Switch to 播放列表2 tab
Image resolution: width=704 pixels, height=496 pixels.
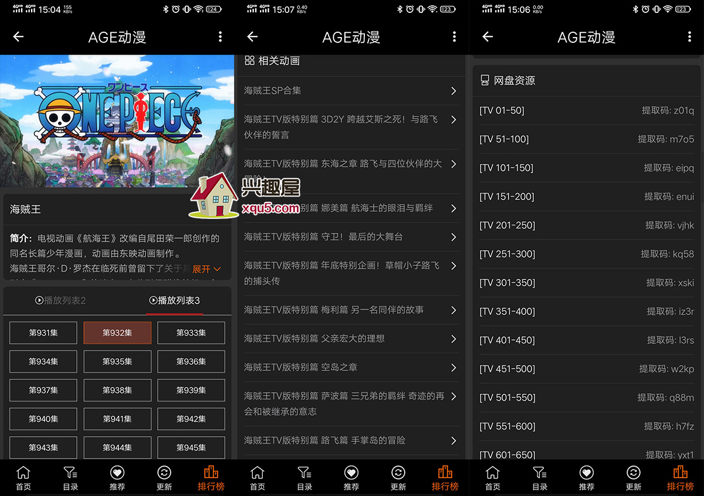60,301
